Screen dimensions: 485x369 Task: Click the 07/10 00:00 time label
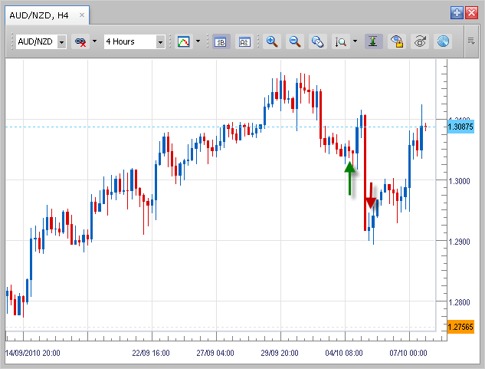tap(408, 353)
